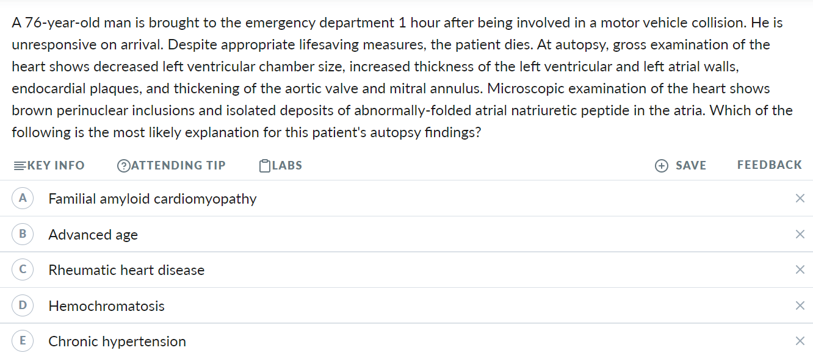The image size is (813, 353).
Task: Eliminate the Hemochromatosis answer choice
Action: tap(800, 305)
